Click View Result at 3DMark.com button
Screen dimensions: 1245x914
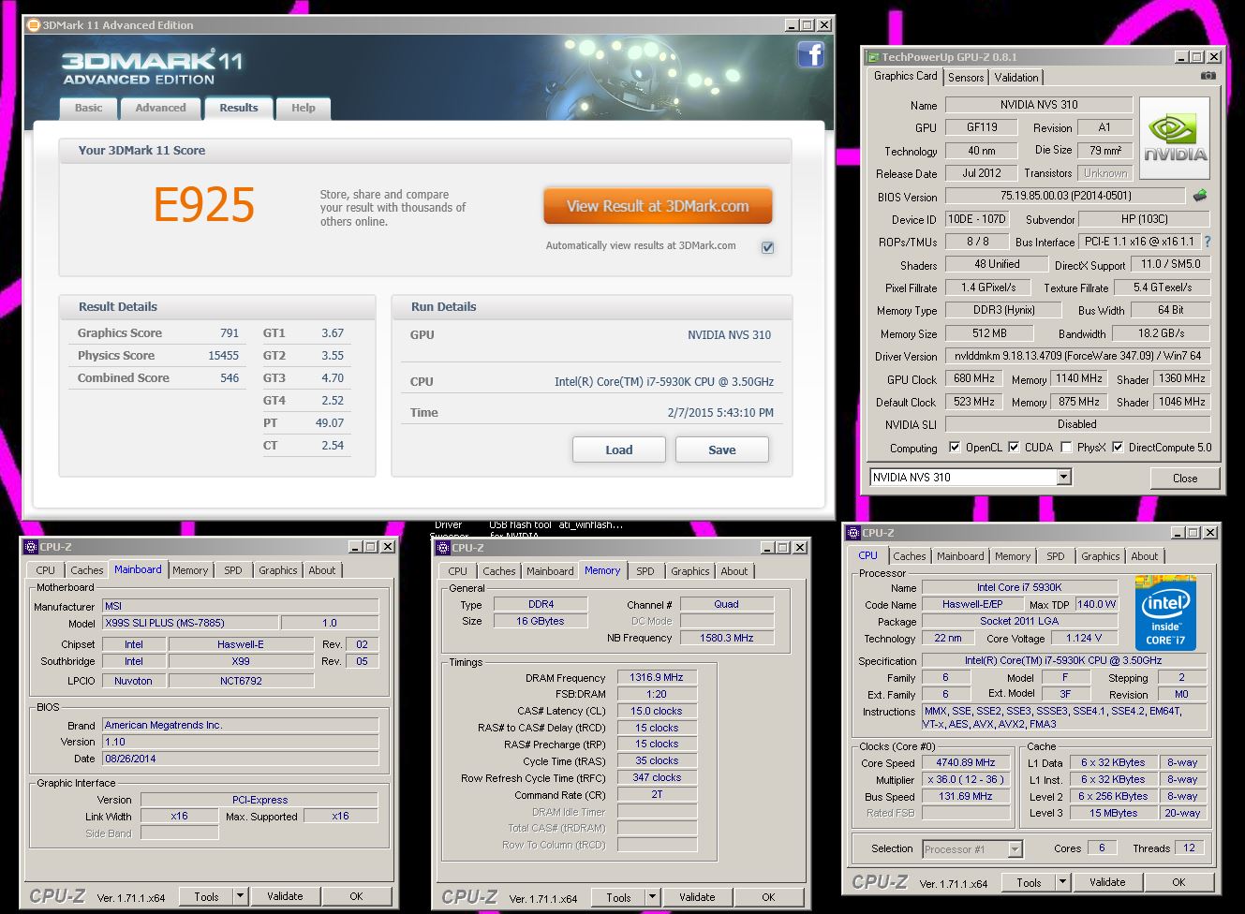tap(658, 206)
